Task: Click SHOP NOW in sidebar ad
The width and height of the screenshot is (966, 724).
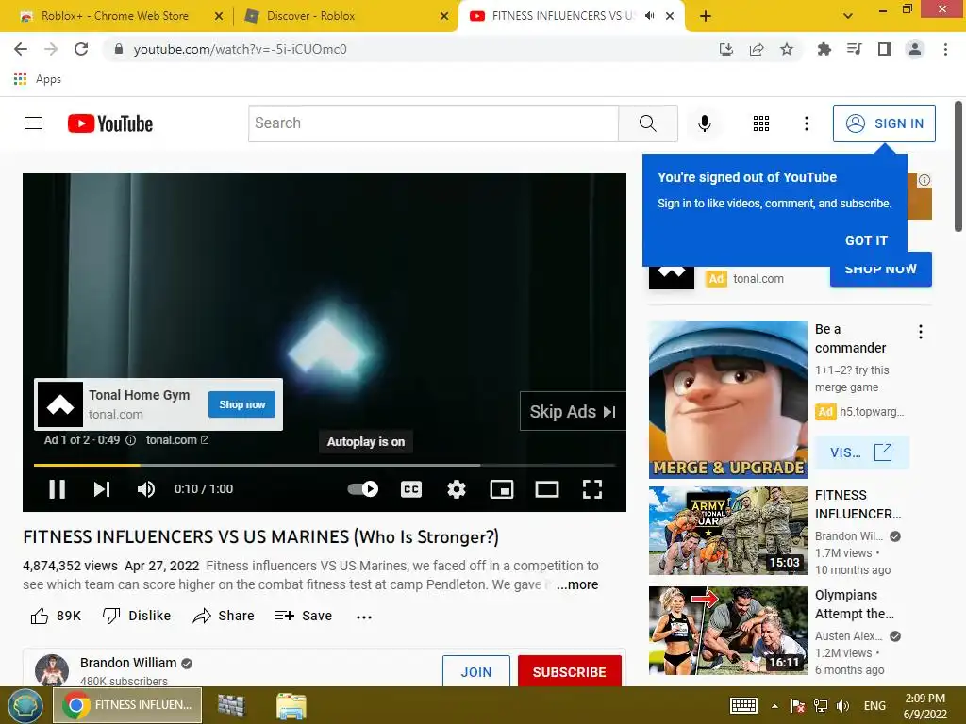Action: [881, 271]
